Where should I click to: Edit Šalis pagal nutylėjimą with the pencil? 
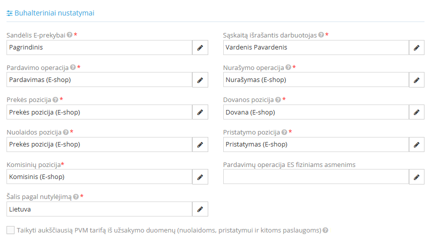pos(200,209)
